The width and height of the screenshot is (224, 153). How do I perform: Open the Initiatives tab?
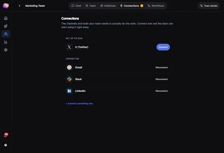(108, 6)
